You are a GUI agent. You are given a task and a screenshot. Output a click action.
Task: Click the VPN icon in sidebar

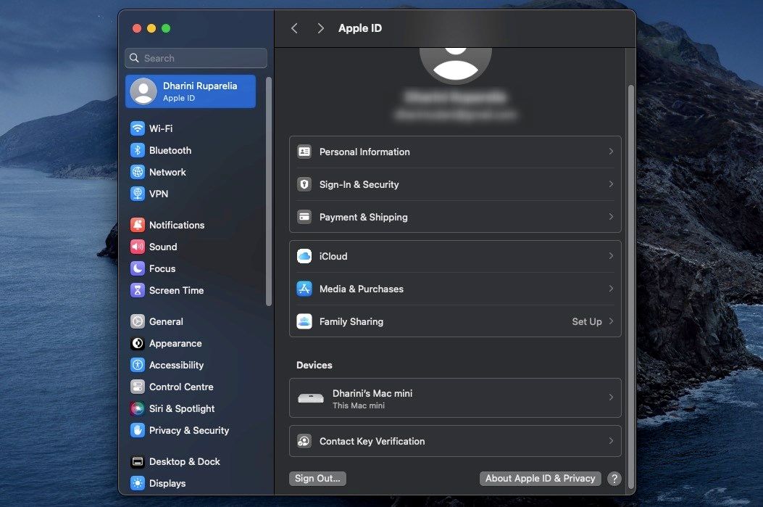[138, 194]
